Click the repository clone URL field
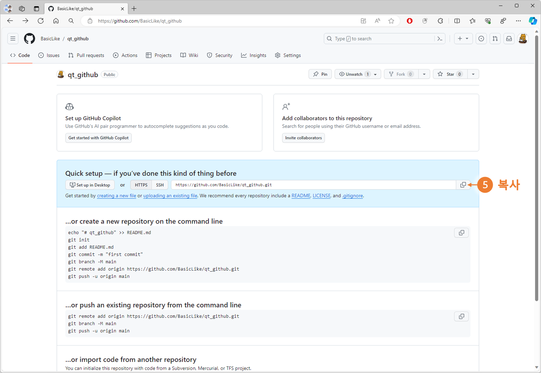This screenshot has height=373, width=541. tap(313, 185)
